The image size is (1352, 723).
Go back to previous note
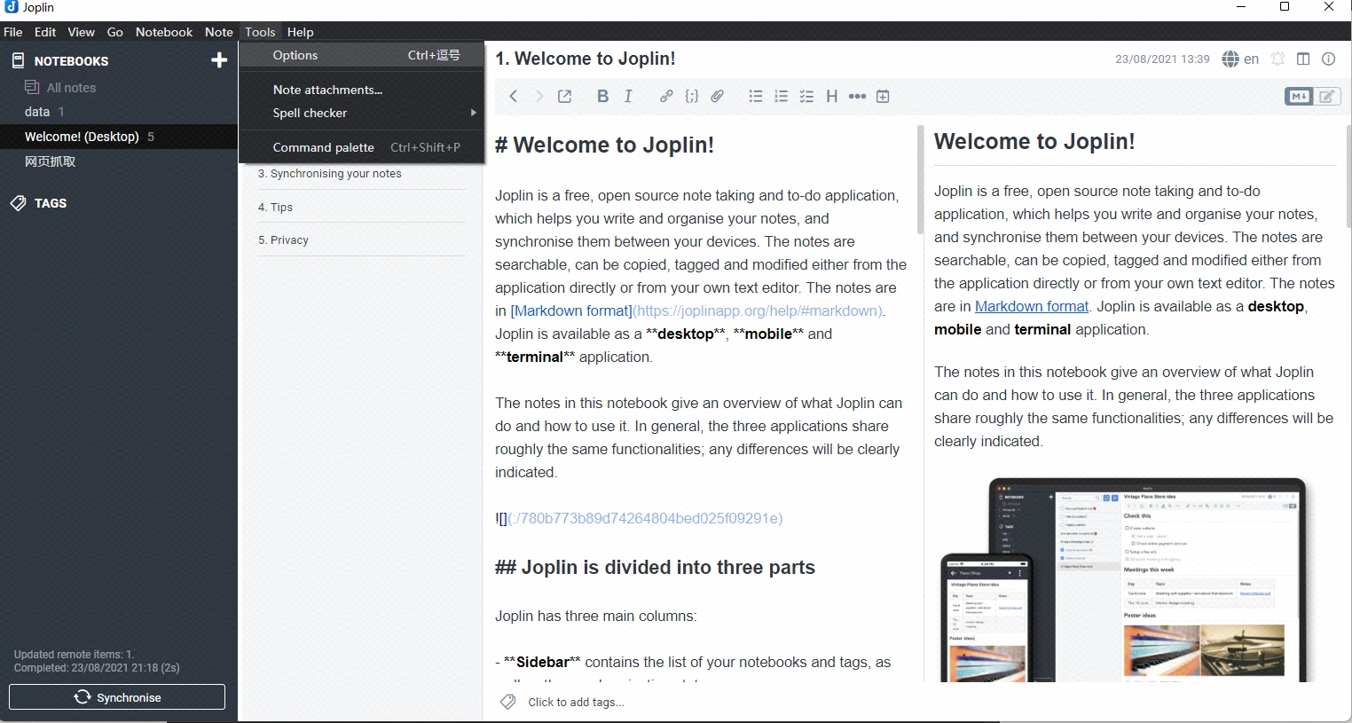click(513, 97)
